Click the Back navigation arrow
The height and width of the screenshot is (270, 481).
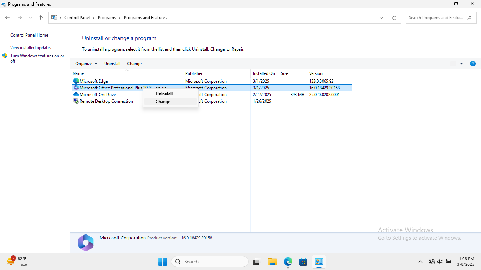(7, 18)
